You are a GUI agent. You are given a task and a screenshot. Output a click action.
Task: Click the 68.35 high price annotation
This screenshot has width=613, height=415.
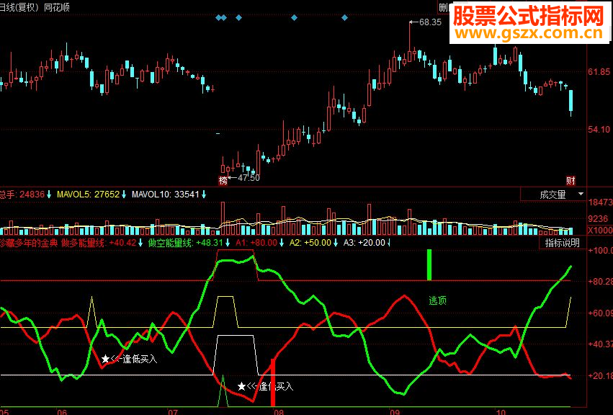tap(430, 22)
